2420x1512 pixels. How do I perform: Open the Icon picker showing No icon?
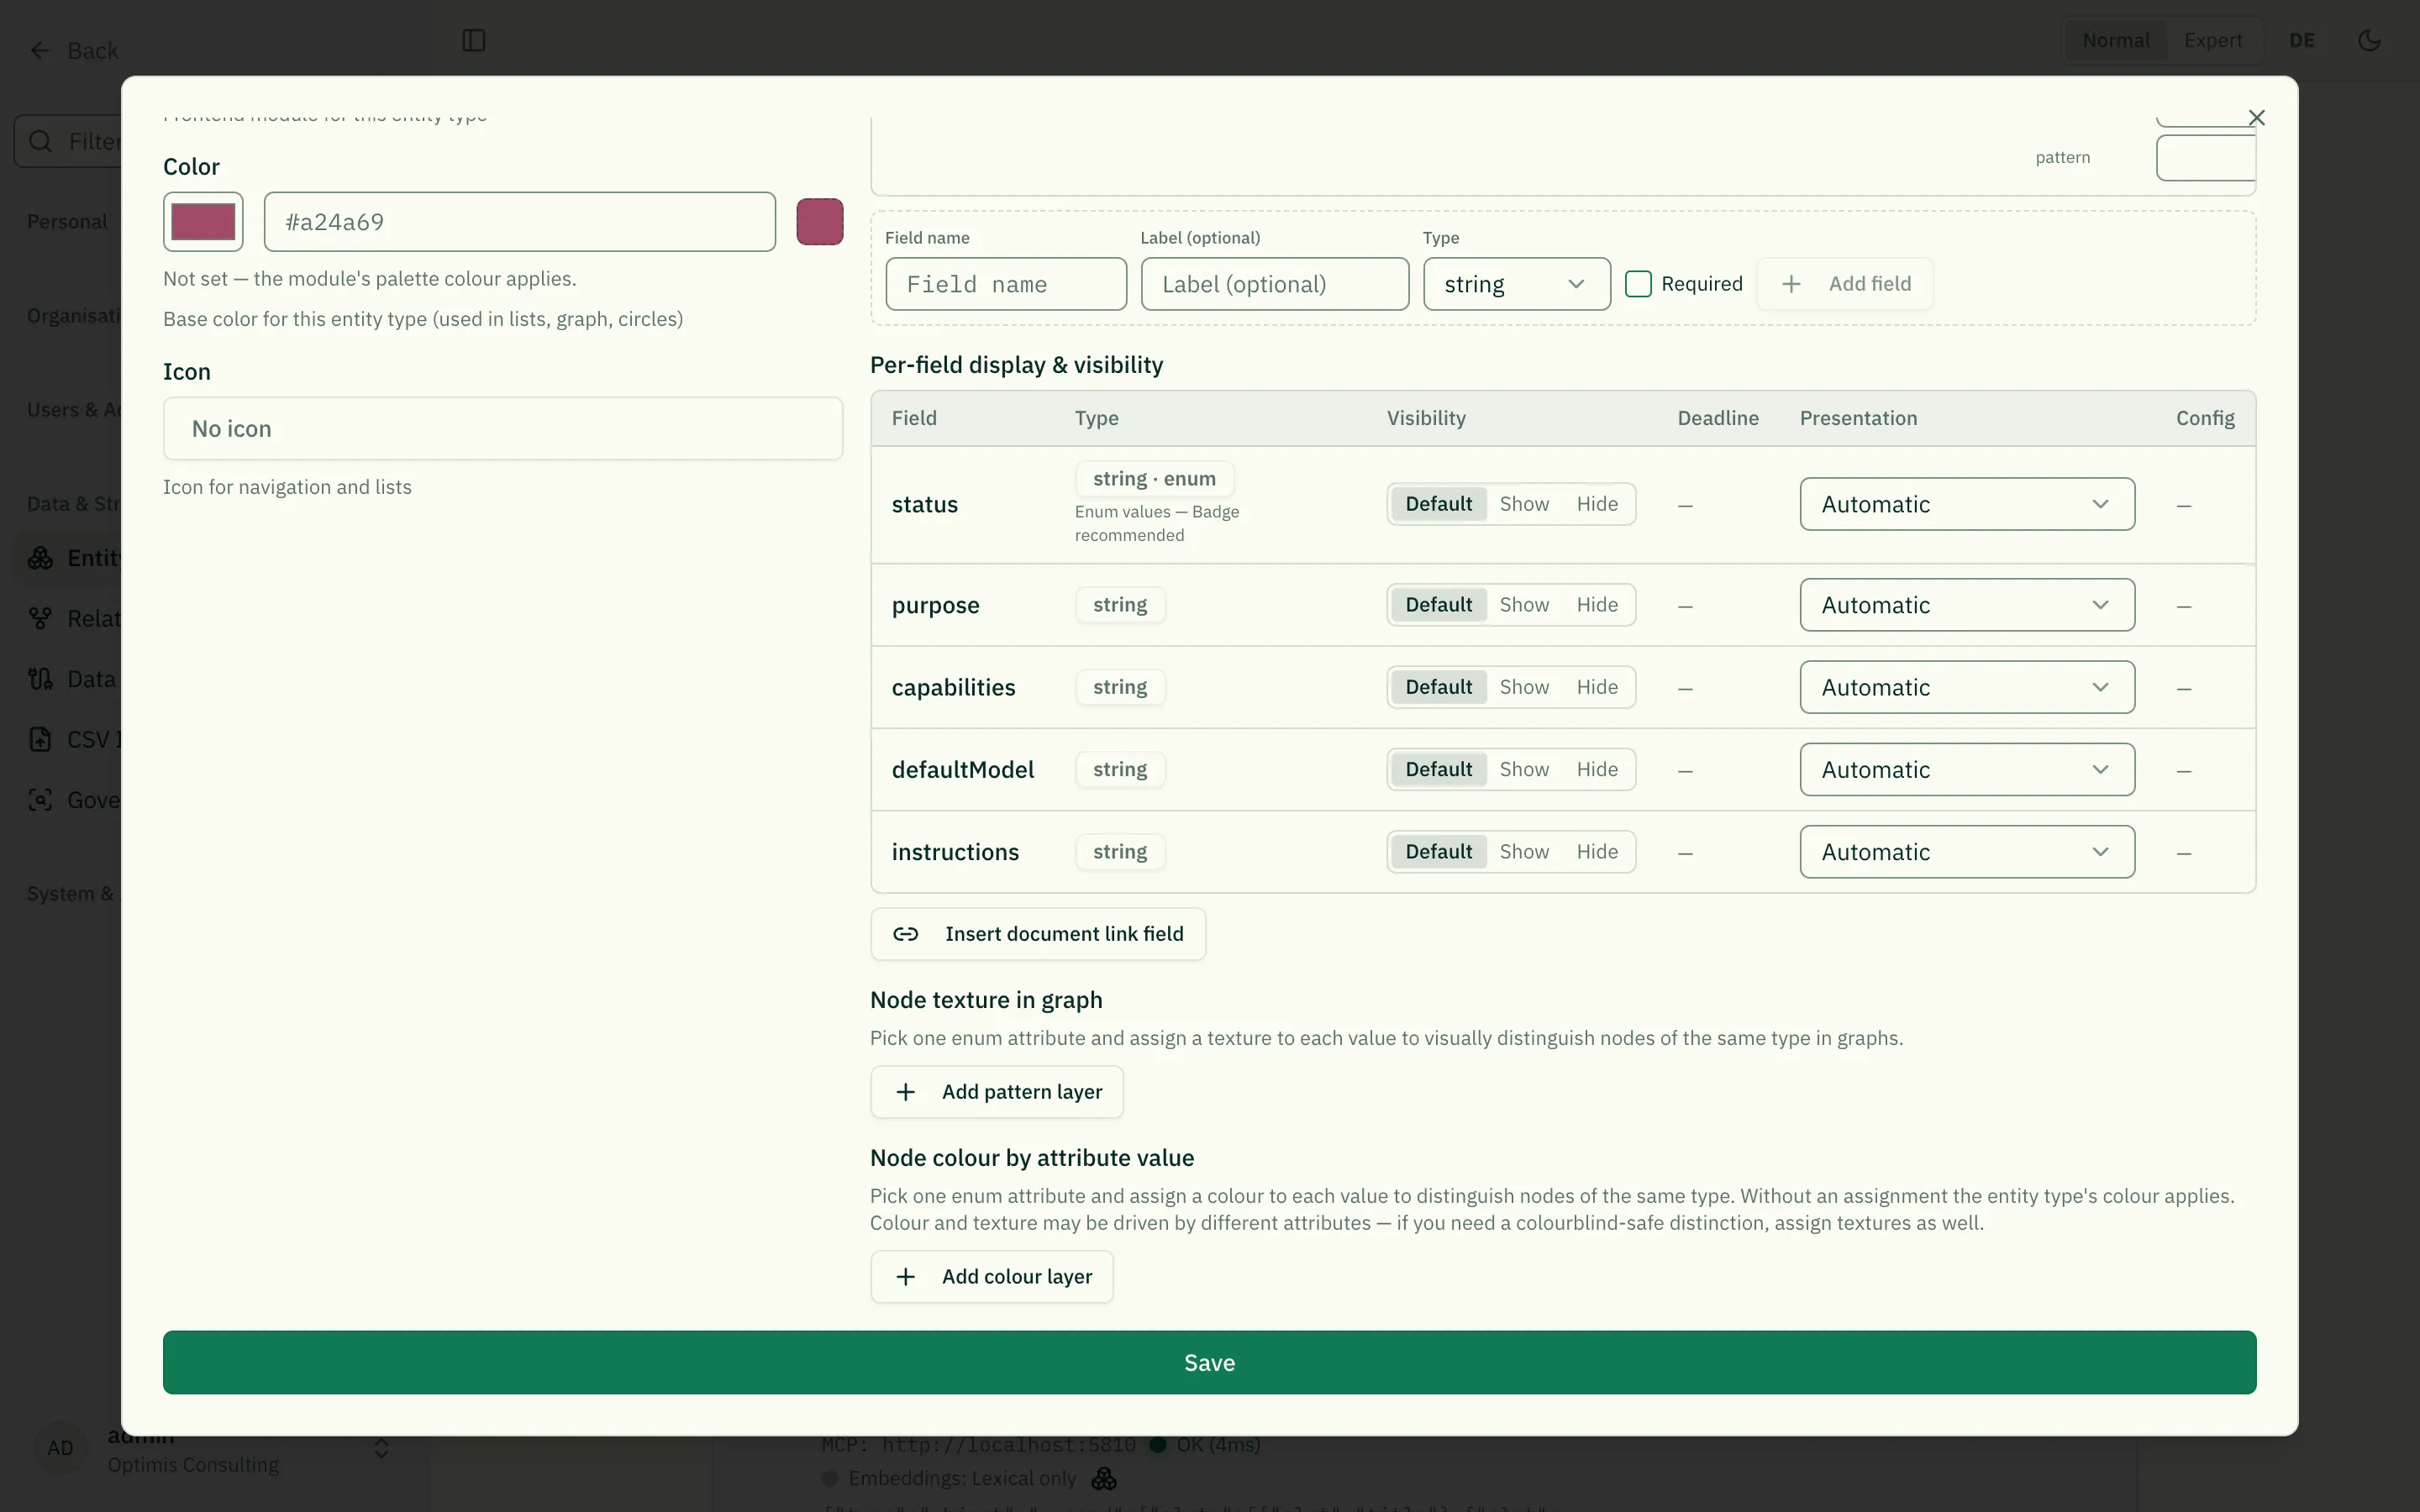pos(503,429)
